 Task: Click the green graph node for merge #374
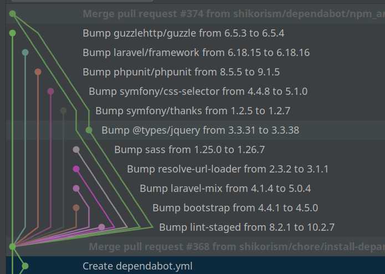12,14
